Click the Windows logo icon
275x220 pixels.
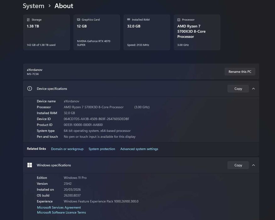pos(30,165)
